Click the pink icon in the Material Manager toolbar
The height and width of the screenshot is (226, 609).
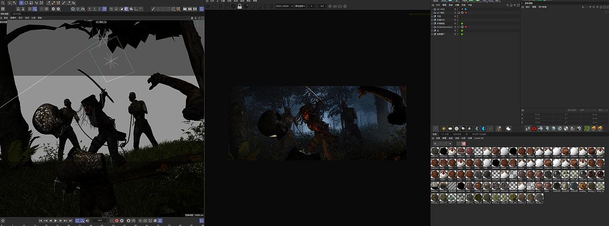point(464,144)
